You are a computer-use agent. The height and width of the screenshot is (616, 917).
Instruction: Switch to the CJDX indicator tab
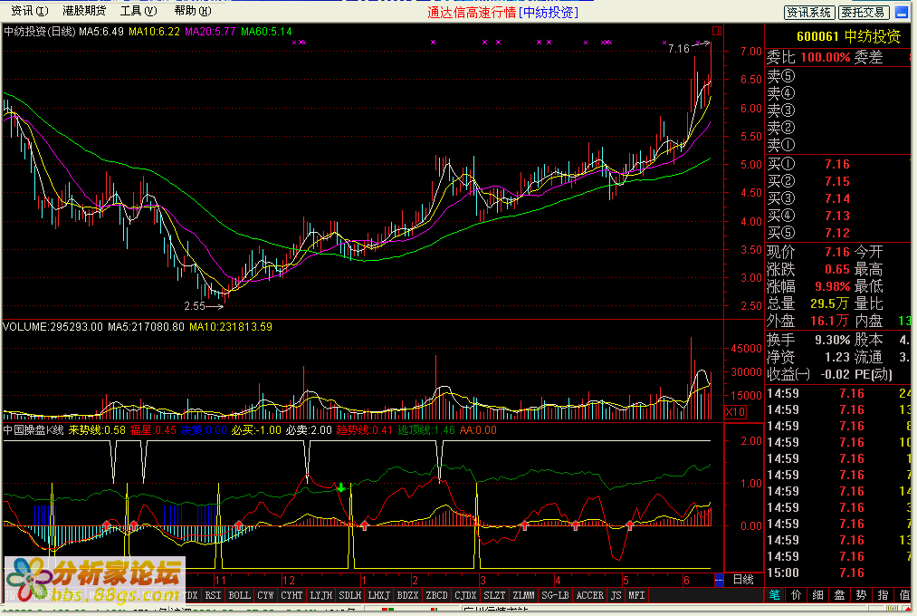[x=465, y=595]
